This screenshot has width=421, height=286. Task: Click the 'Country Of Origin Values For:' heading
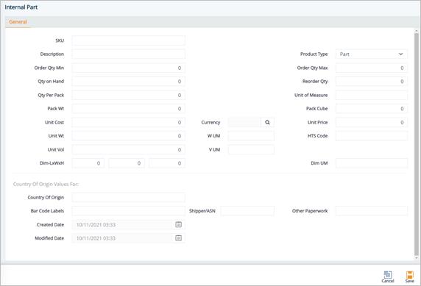tap(46, 184)
